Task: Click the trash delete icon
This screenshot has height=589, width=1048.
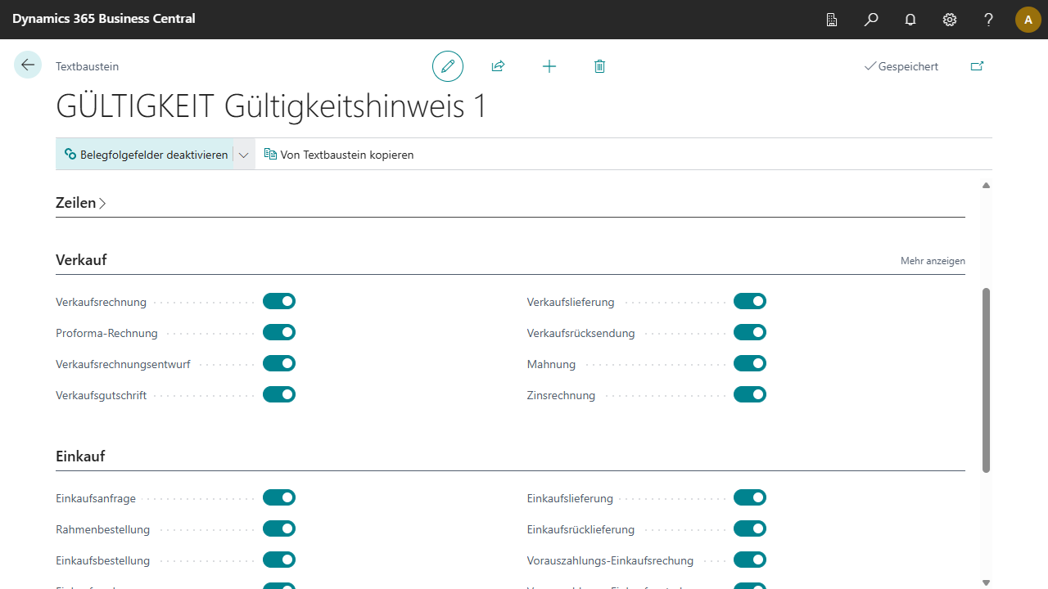Action: [599, 66]
